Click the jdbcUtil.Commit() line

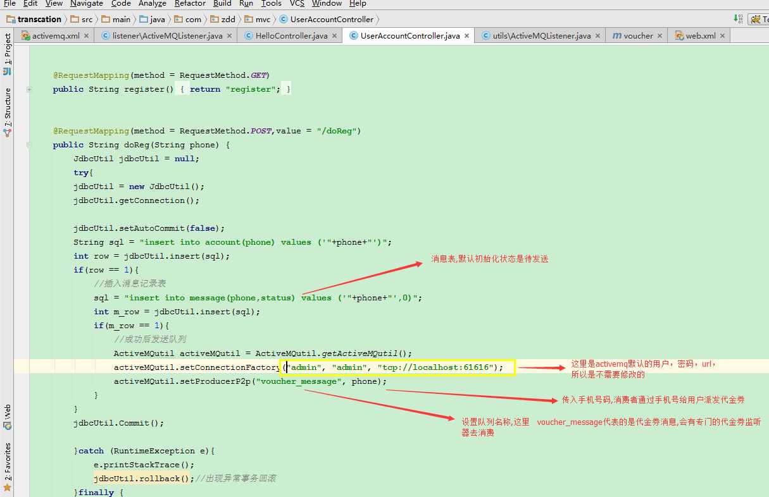click(x=118, y=423)
